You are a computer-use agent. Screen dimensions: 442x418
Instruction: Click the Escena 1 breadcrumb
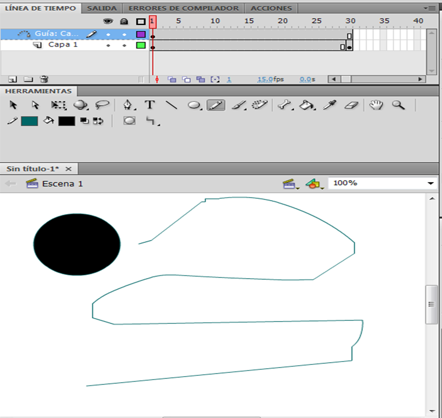[62, 184]
